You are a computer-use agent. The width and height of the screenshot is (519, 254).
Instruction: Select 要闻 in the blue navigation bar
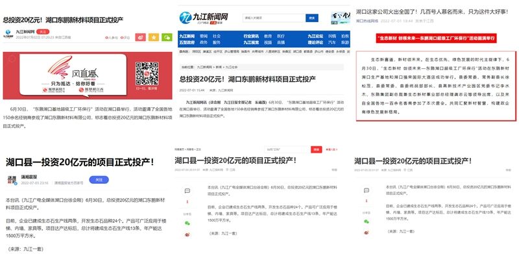[x=204, y=36]
